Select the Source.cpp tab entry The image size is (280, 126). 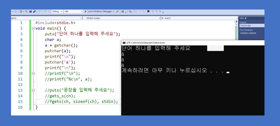(252, 26)
